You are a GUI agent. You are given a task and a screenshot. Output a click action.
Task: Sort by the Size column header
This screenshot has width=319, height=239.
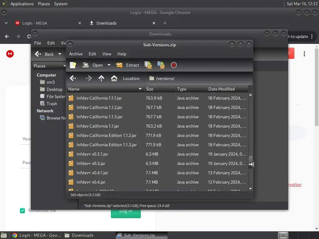160,89
